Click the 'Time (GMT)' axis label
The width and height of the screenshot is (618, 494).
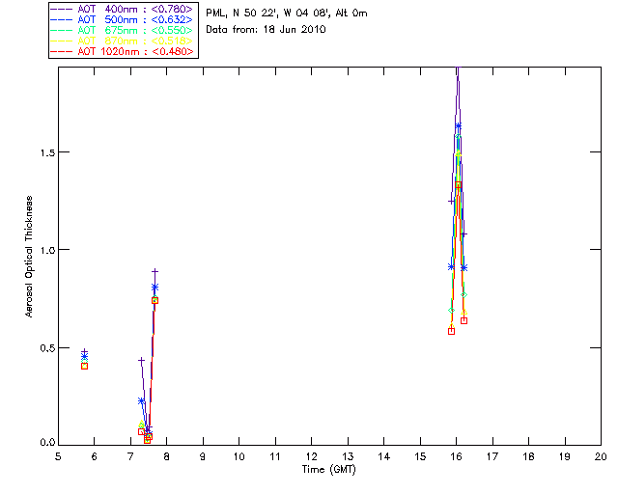click(329, 470)
